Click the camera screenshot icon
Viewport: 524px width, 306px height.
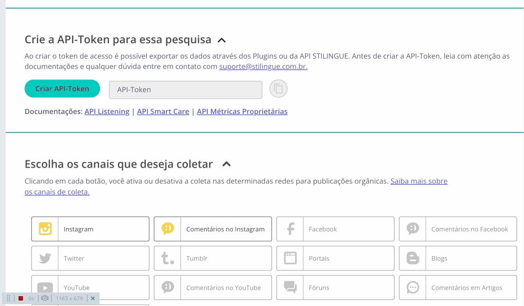[45, 298]
